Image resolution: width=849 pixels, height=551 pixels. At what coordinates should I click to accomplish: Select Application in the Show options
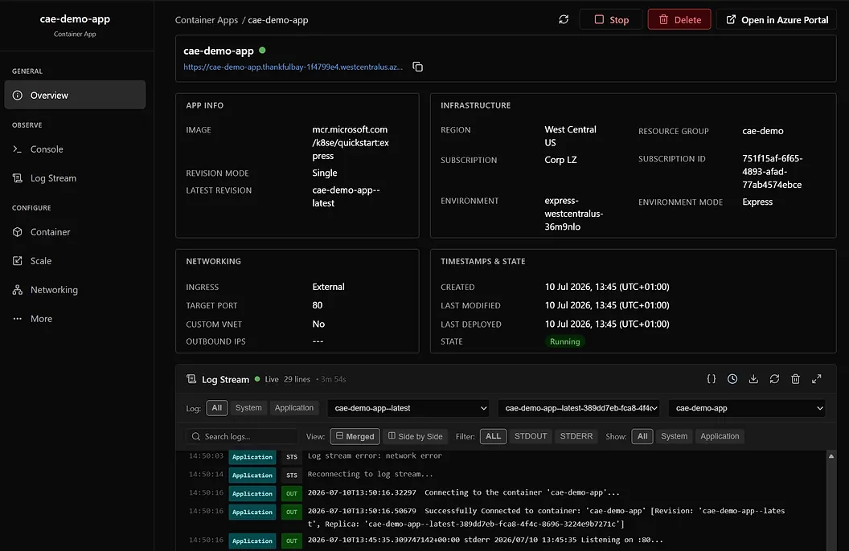click(x=720, y=436)
